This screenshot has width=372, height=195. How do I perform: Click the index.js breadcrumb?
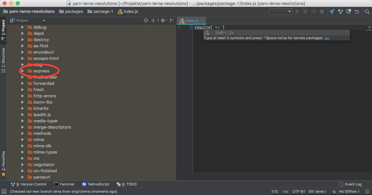128,12
